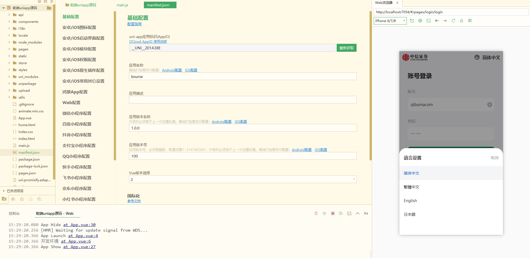Open the 配置指南 link
This screenshot has width=530, height=258.
[x=135, y=24]
